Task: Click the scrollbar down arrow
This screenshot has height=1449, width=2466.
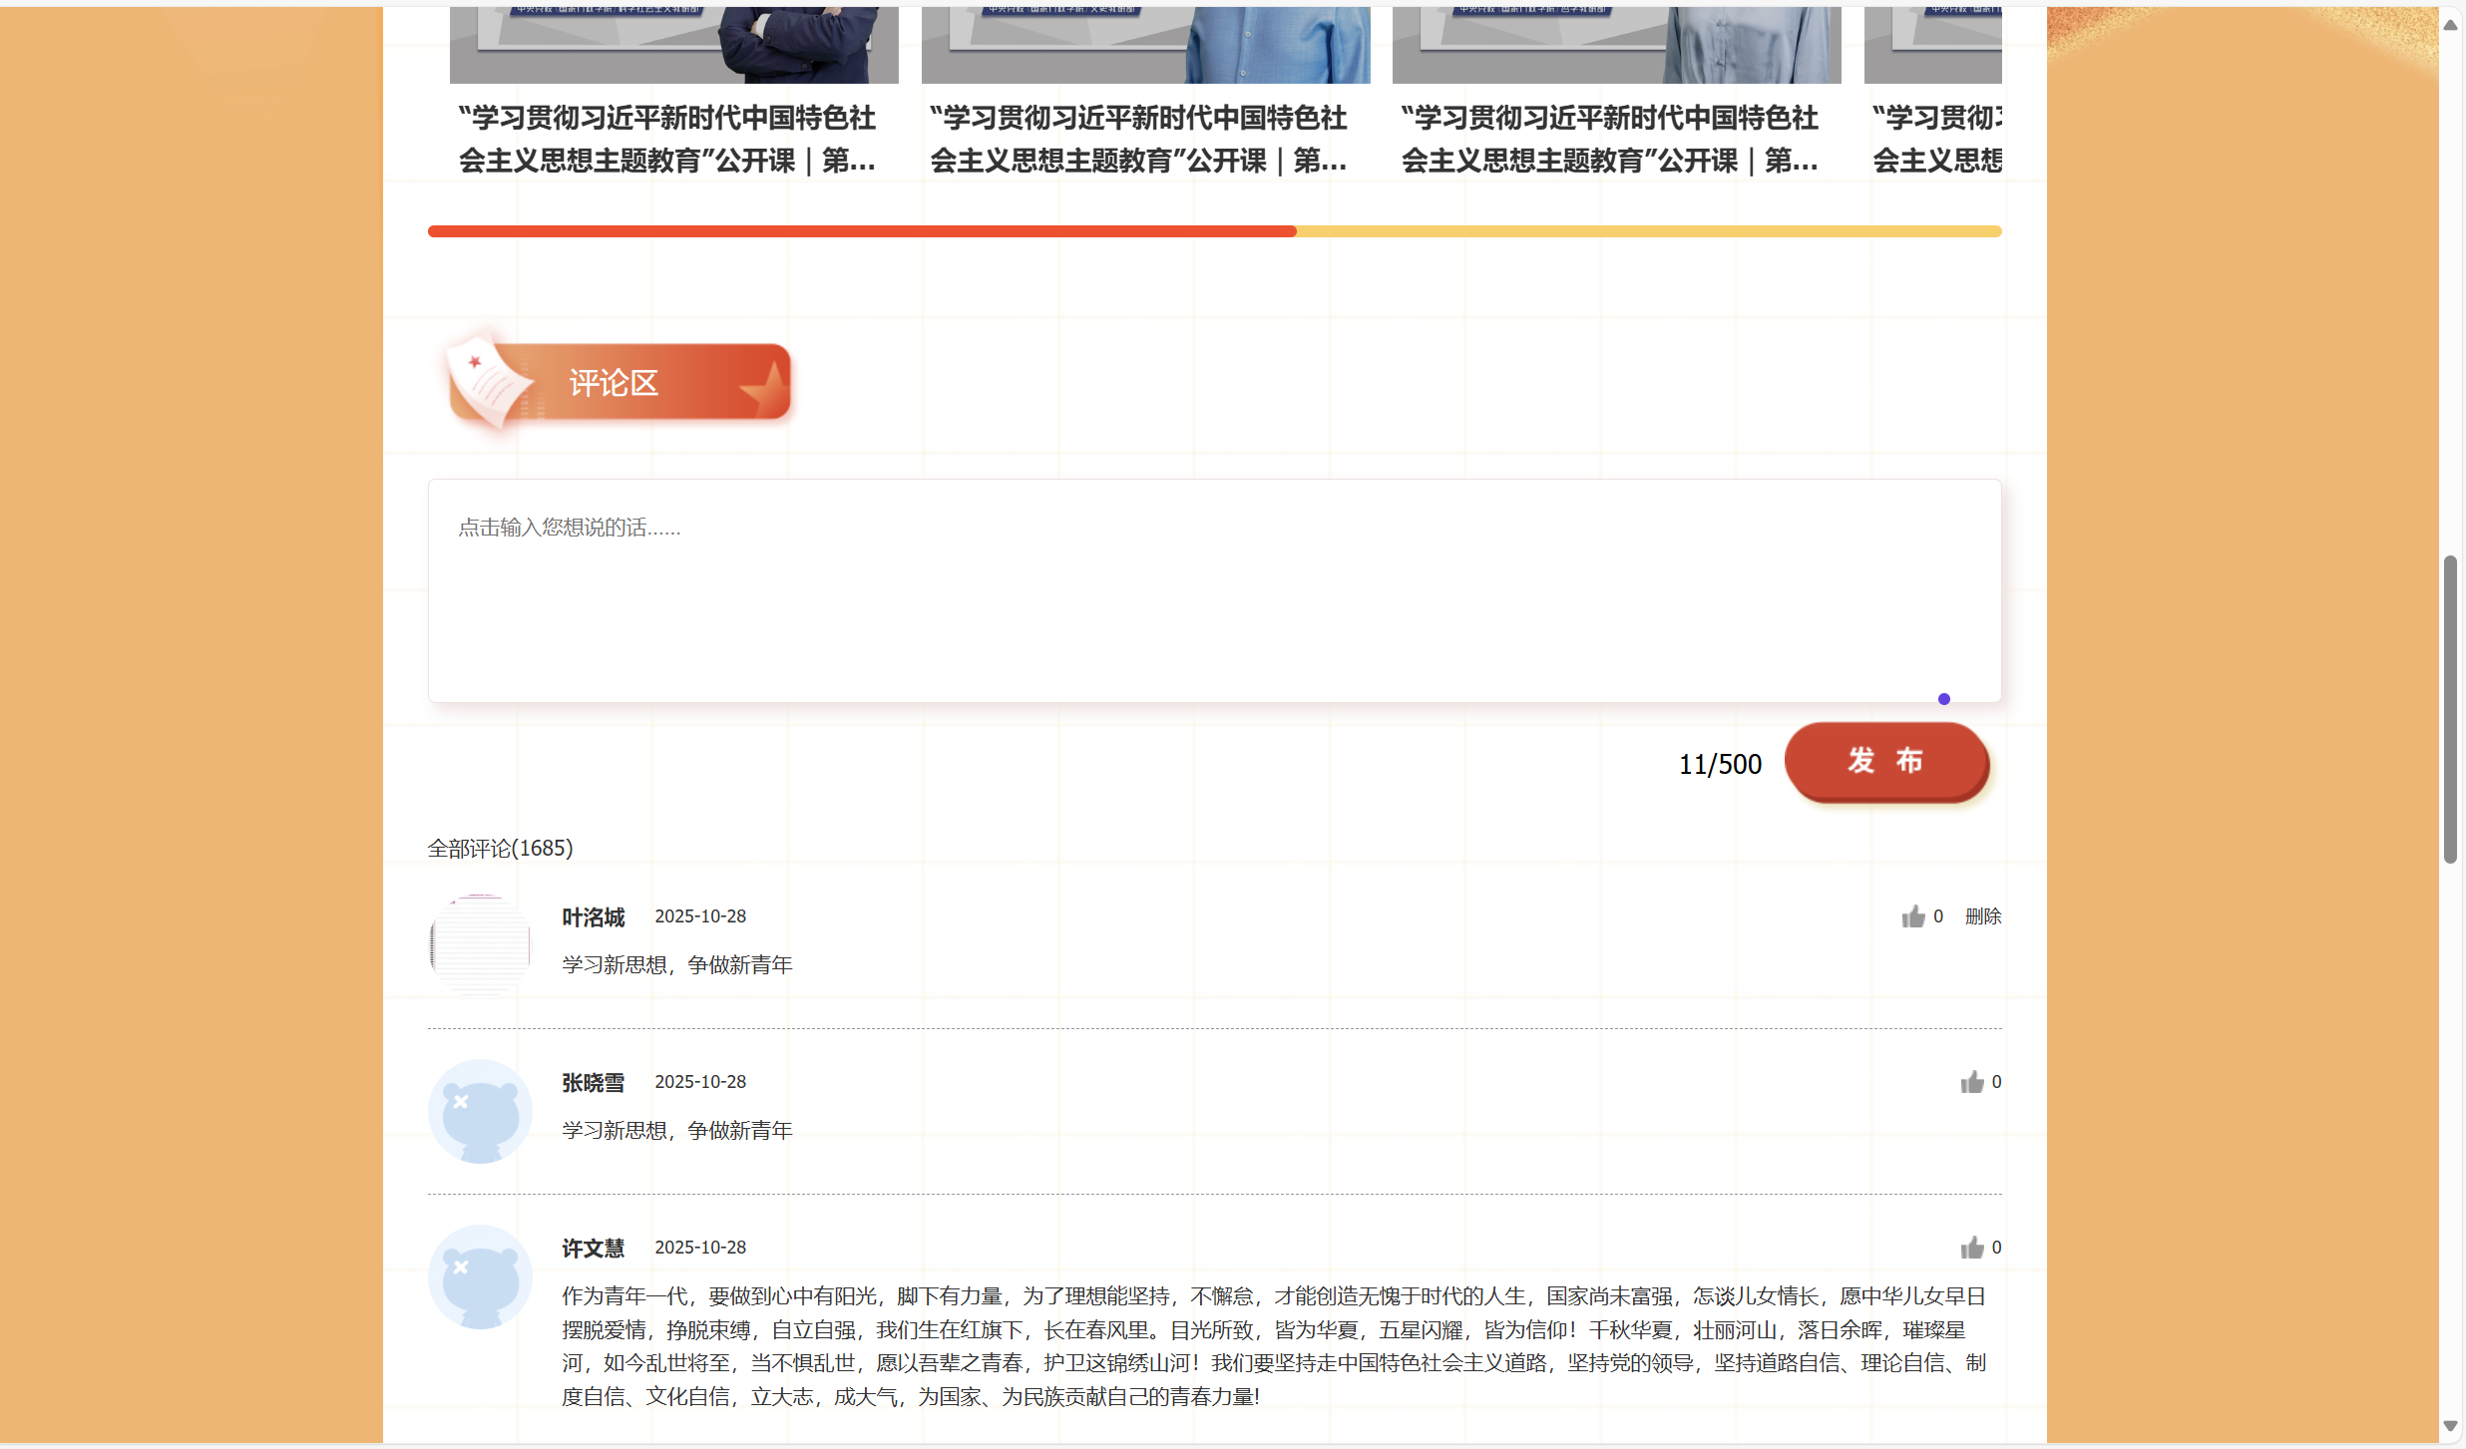Action: point(2450,1426)
